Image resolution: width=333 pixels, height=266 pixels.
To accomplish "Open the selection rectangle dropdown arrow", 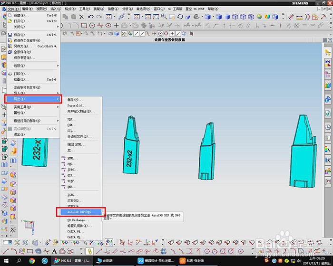I will coord(105,34).
